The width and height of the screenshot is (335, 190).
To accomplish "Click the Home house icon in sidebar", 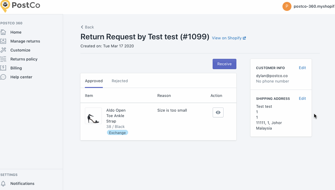I will pos(3,32).
